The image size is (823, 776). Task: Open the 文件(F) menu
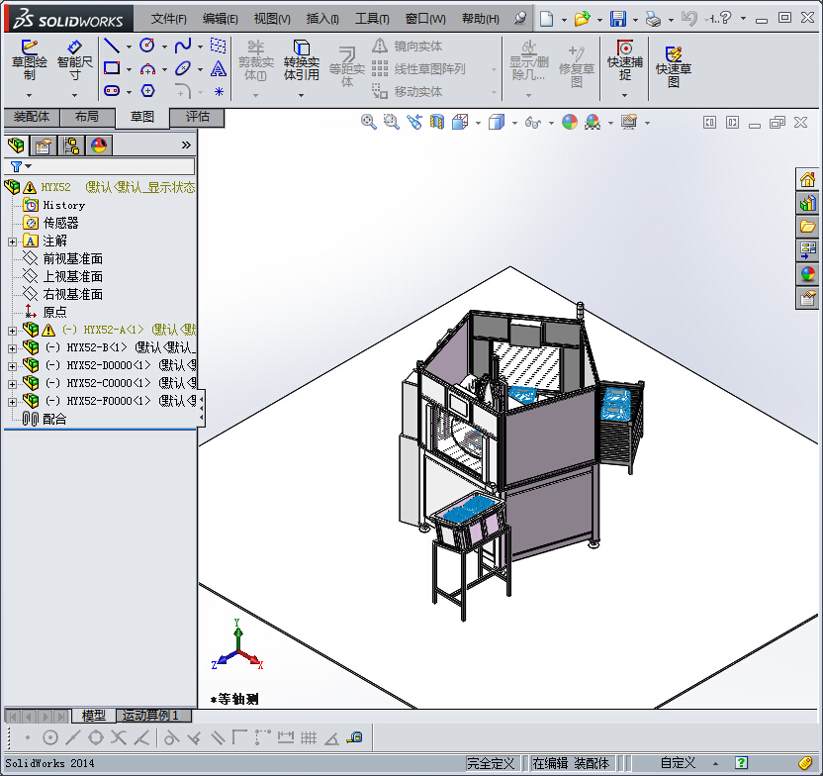(x=168, y=19)
